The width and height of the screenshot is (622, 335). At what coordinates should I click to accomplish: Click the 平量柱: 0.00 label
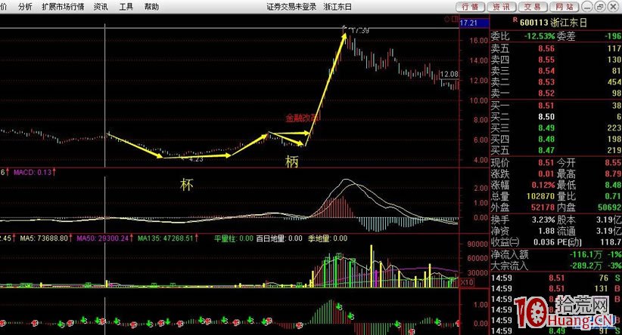(x=234, y=238)
